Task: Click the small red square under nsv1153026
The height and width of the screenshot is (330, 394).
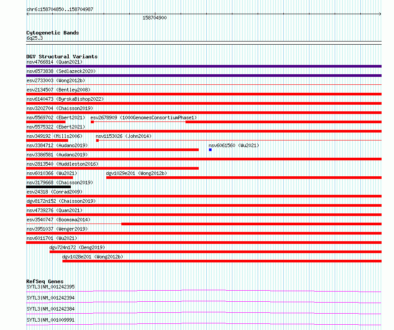Action: tap(97, 140)
